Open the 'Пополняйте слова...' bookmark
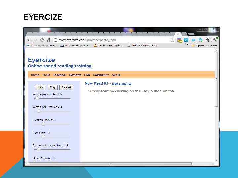238x178 pixels. (42, 45)
